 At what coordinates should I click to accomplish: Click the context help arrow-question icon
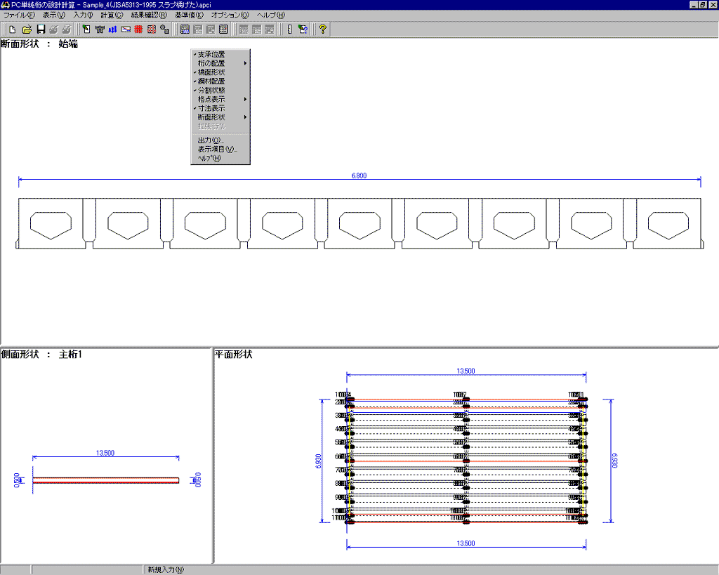click(x=303, y=29)
